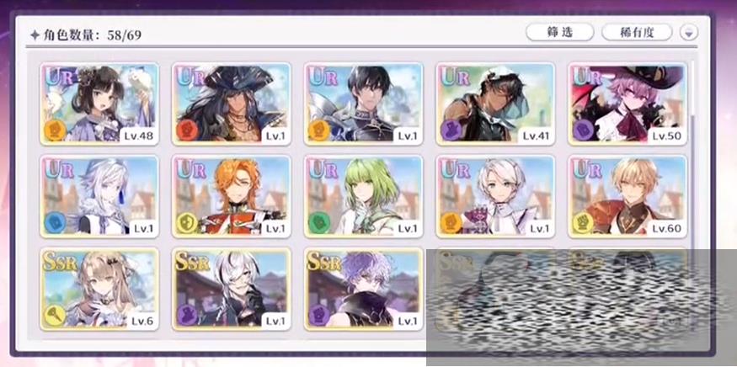Click the orange type icon on Lv.48 card
Screen dimensions: 737x367
[55, 130]
